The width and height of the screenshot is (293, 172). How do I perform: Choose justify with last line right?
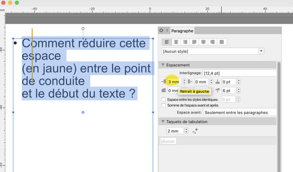pyautogui.click(x=212, y=42)
